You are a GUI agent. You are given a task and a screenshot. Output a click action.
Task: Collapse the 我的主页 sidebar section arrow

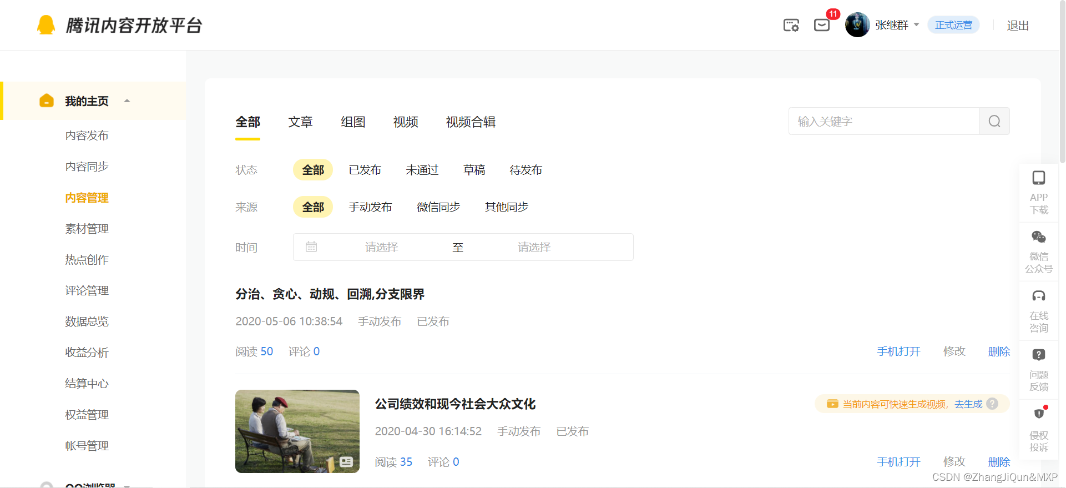pos(127,101)
